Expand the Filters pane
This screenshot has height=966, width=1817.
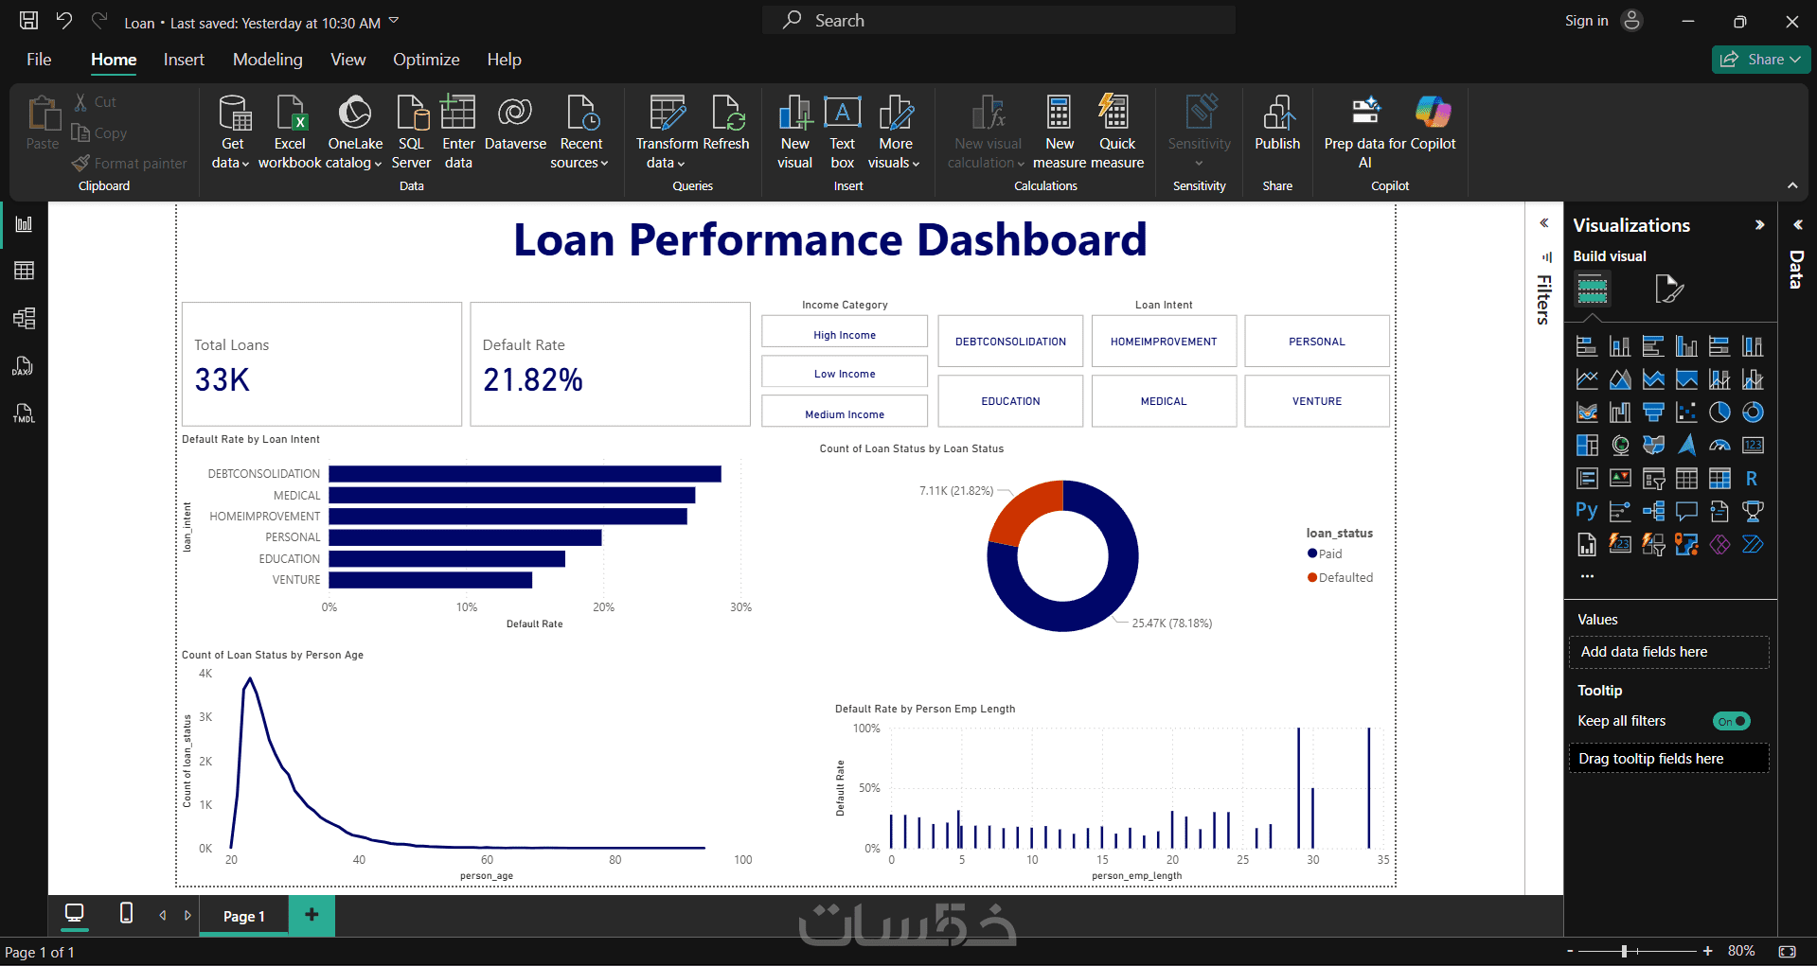tap(1544, 223)
